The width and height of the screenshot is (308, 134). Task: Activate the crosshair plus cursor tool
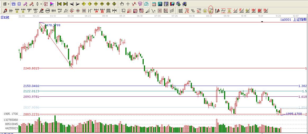tap(128, 4)
